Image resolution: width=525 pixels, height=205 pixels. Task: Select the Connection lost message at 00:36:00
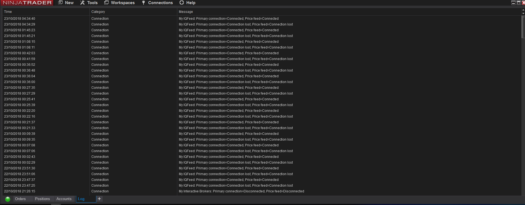[236, 82]
